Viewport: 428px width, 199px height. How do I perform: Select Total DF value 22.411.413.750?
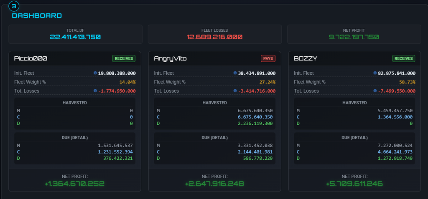[75, 37]
